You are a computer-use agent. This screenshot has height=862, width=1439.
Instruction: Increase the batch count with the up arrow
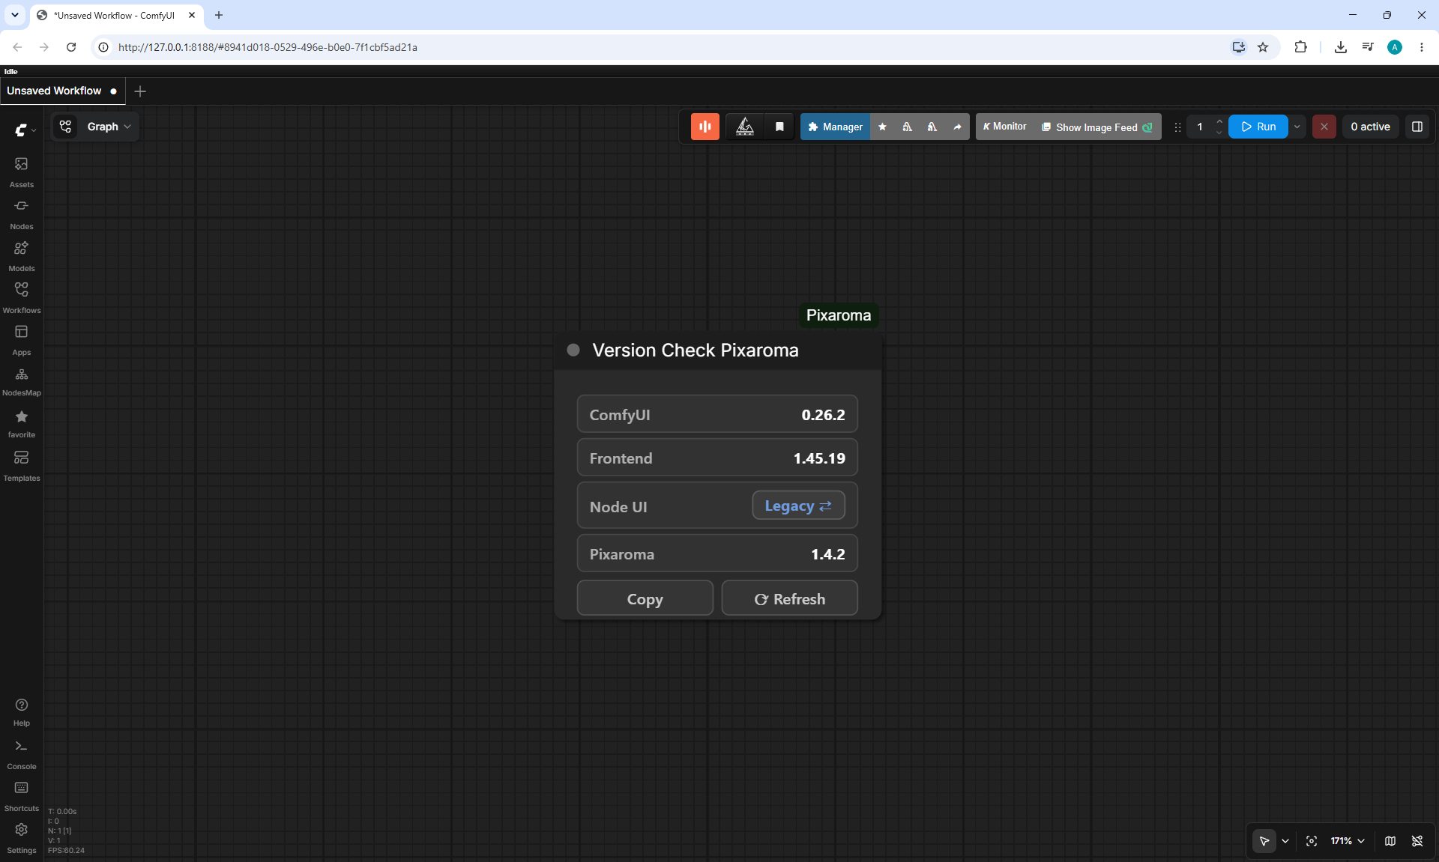click(x=1219, y=121)
